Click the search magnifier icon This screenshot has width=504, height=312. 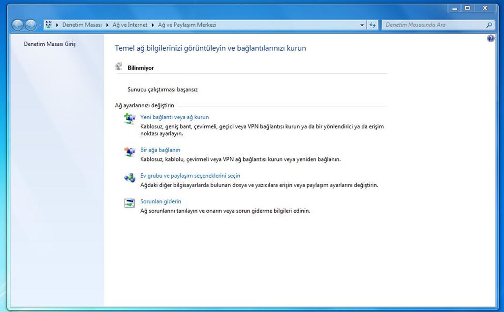489,25
